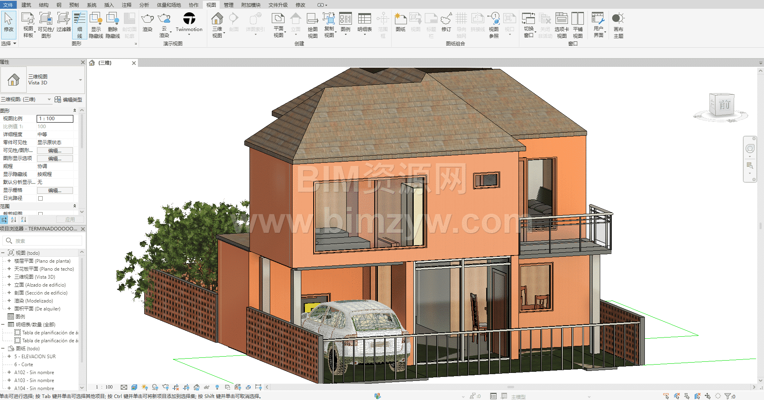Close the {三维} view tab
This screenshot has width=764, height=400.
click(134, 63)
